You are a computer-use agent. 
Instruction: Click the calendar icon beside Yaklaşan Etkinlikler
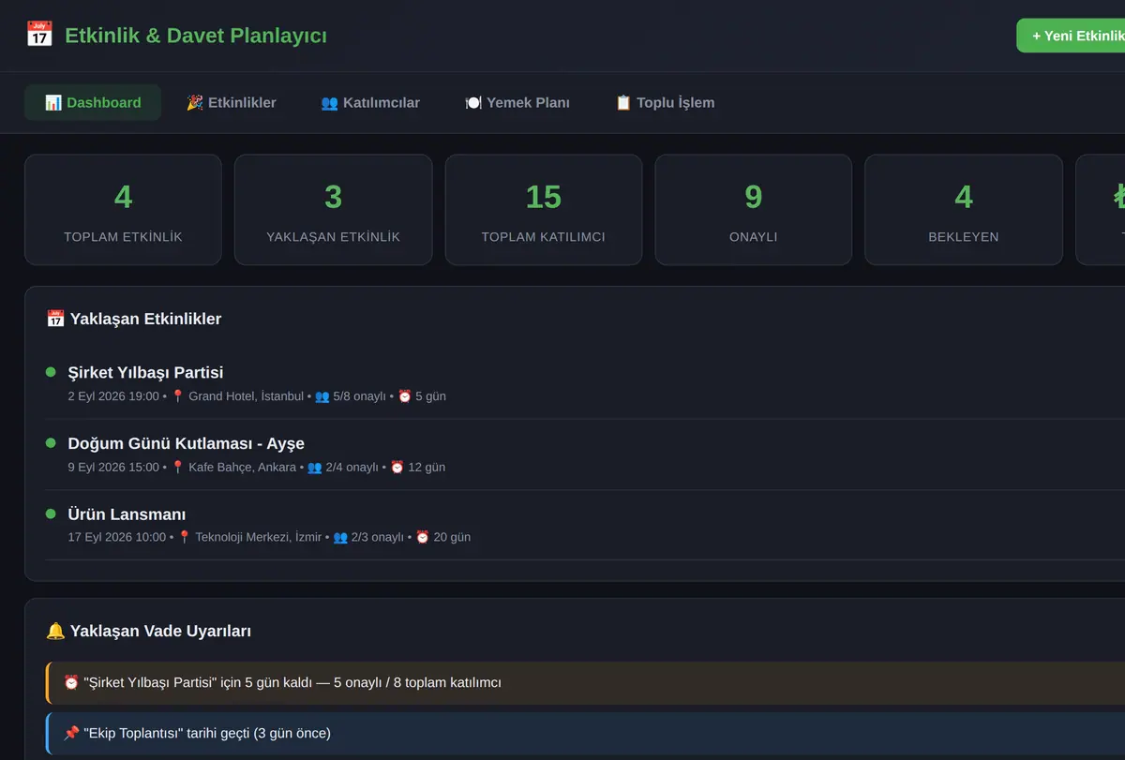(x=55, y=319)
